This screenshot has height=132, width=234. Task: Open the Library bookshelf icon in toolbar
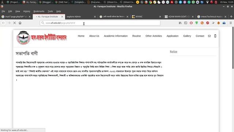(x=180, y=23)
